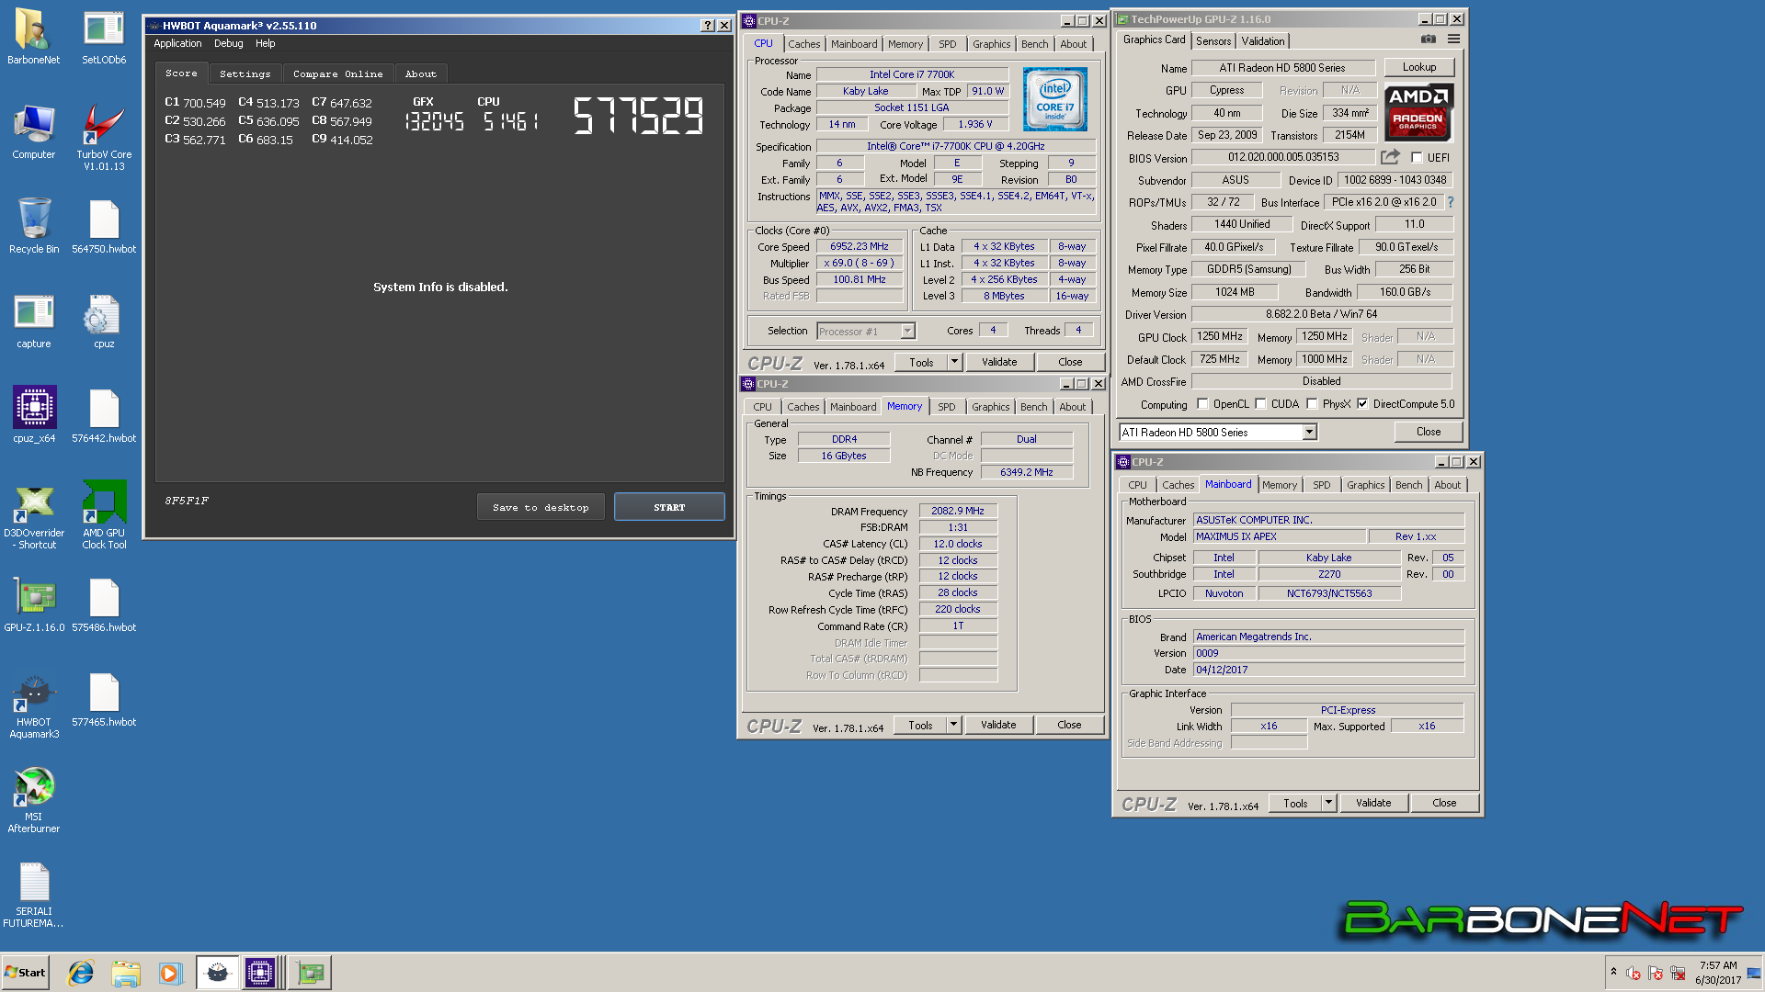
Task: Toggle the UEFI checkbox in GPU-Z
Action: 1416,158
